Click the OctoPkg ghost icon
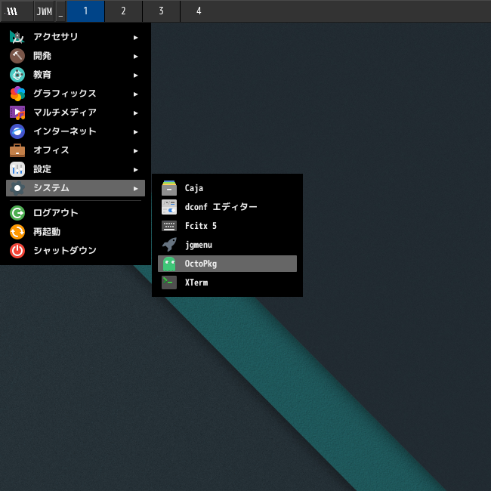 pos(169,264)
